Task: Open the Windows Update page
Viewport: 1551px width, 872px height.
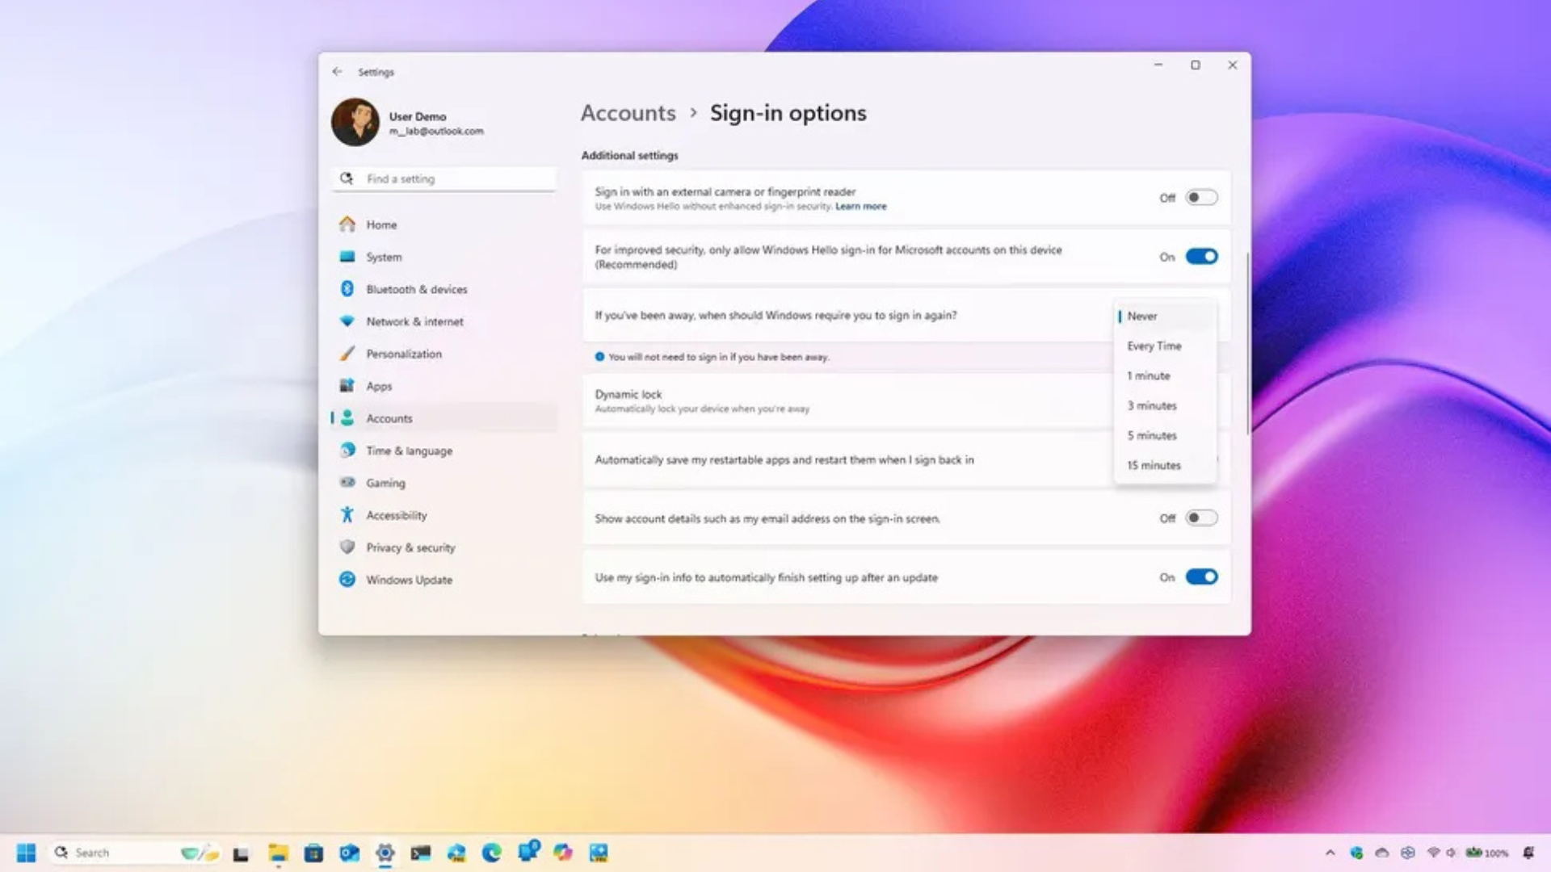Action: 408,580
